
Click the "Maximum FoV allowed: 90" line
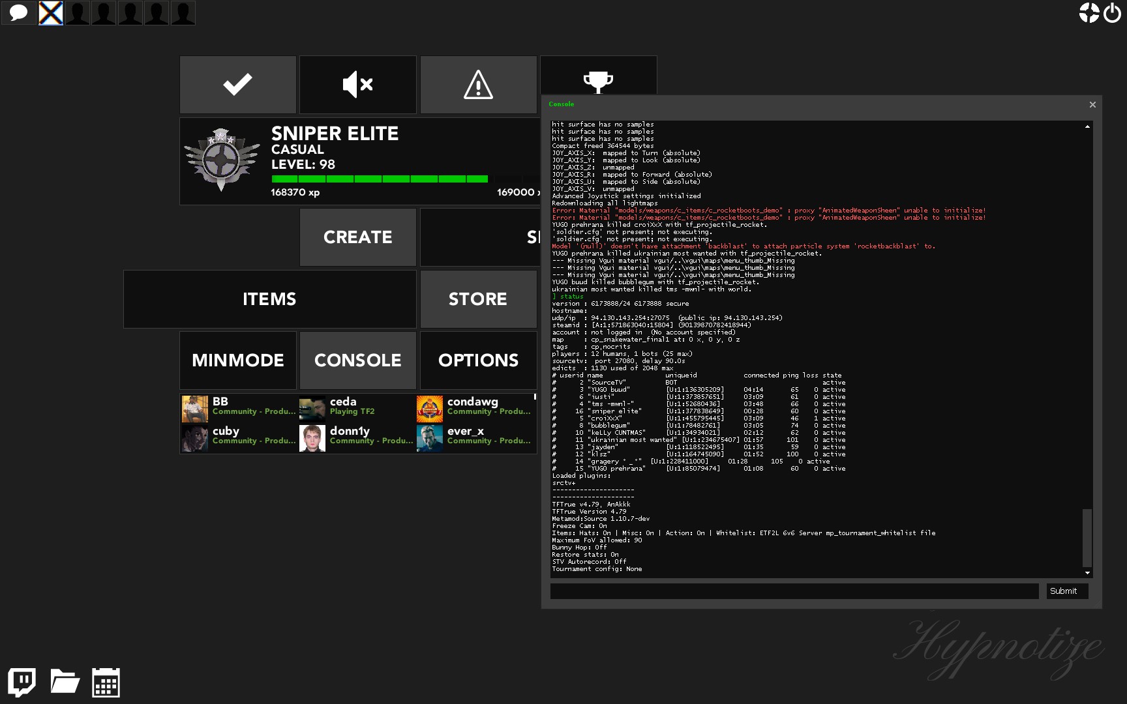click(x=597, y=540)
